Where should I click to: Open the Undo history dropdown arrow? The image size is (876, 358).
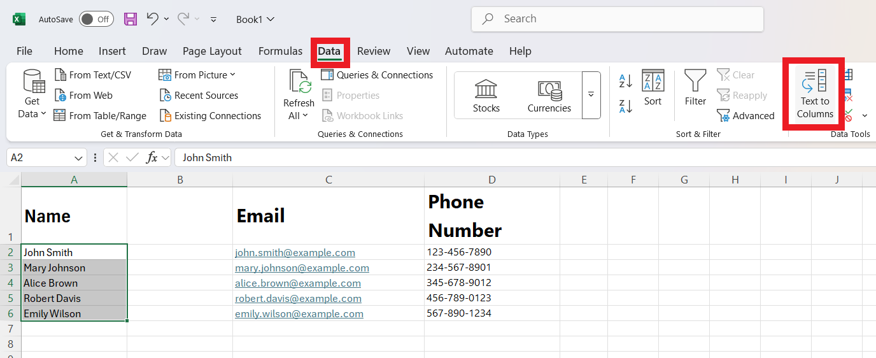pyautogui.click(x=167, y=19)
